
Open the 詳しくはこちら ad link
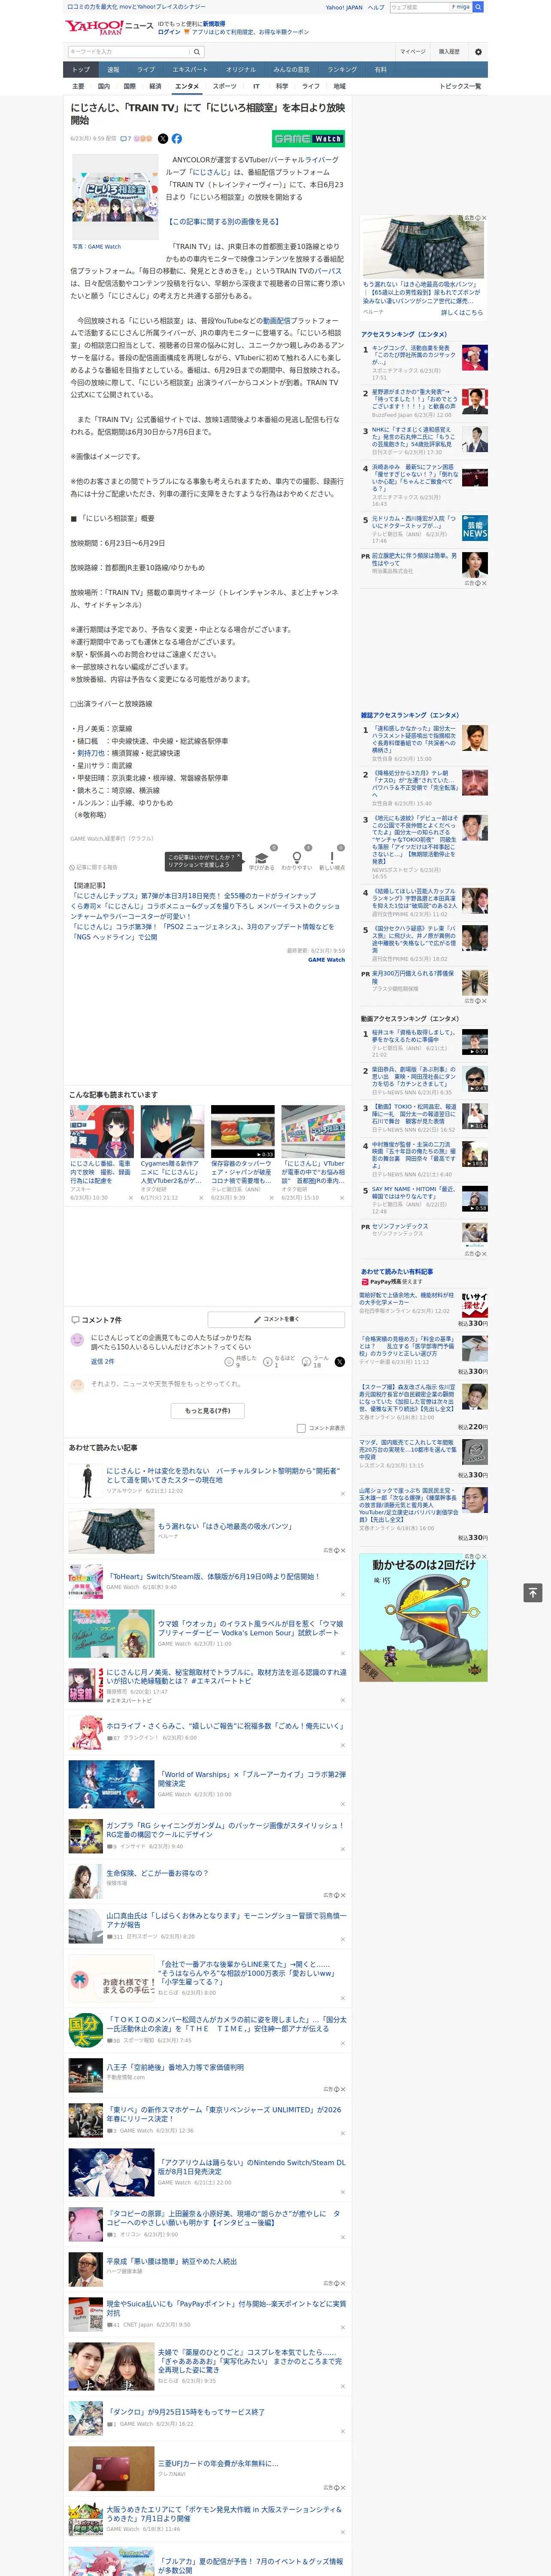(462, 313)
